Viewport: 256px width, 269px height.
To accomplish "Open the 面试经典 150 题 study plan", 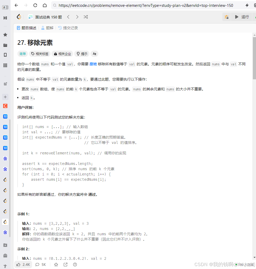I will click(x=45, y=17).
